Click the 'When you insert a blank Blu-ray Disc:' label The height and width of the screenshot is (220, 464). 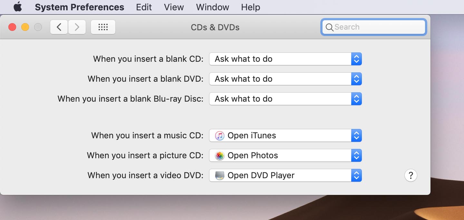pyautogui.click(x=130, y=99)
